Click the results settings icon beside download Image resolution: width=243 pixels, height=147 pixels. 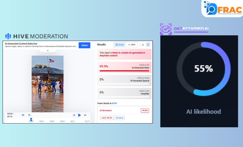click(148, 45)
